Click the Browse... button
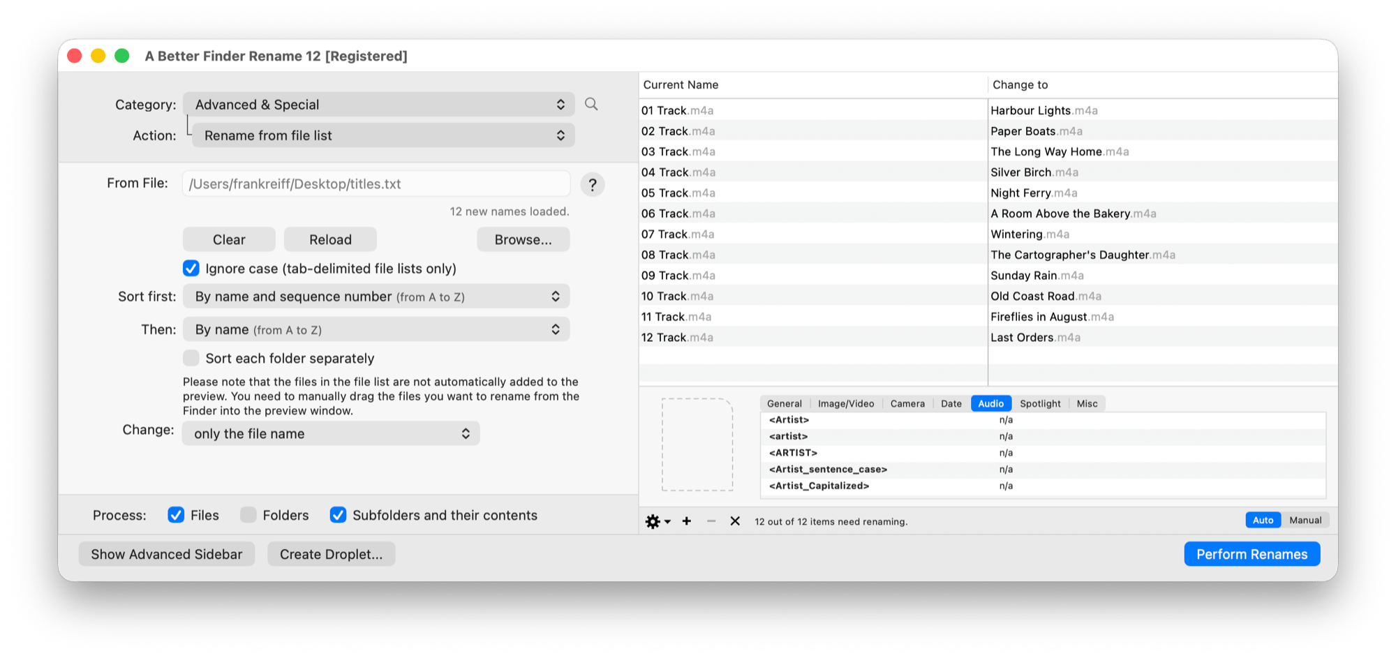Viewport: 1396px width, 658px height. [x=523, y=239]
